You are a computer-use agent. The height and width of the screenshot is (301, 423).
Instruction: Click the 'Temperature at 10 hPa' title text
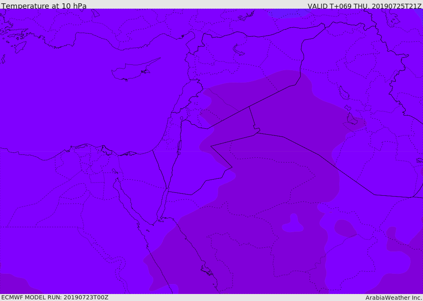click(44, 6)
